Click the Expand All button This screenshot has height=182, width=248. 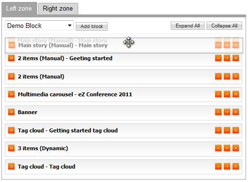[188, 26]
